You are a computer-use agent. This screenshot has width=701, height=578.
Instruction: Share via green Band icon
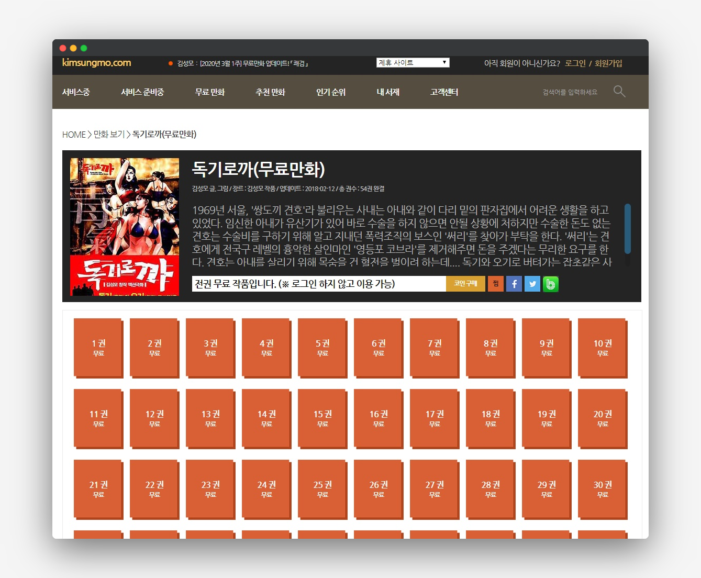pos(551,284)
